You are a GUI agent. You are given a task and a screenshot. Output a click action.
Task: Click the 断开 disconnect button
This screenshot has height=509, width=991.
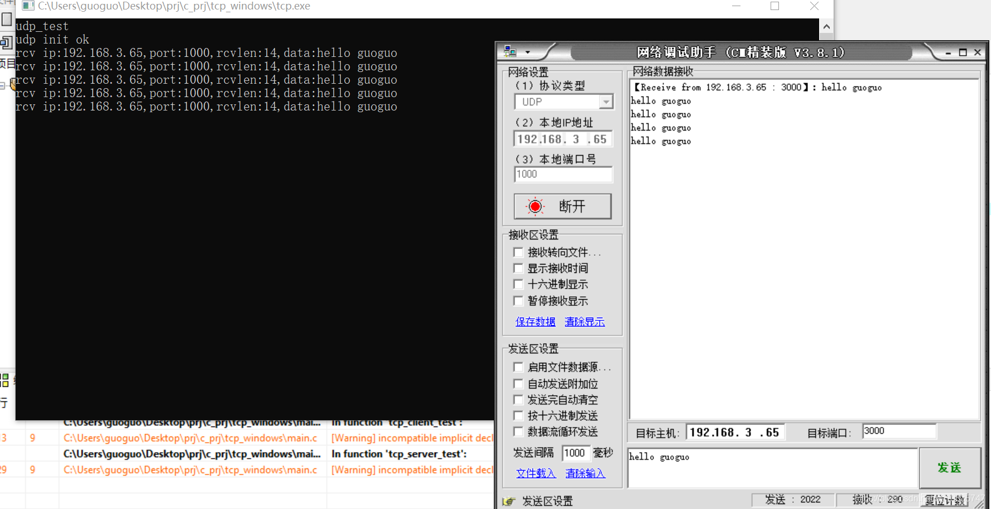click(x=562, y=206)
